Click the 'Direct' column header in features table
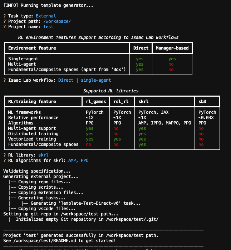This screenshot has height=250, width=231. (141, 48)
